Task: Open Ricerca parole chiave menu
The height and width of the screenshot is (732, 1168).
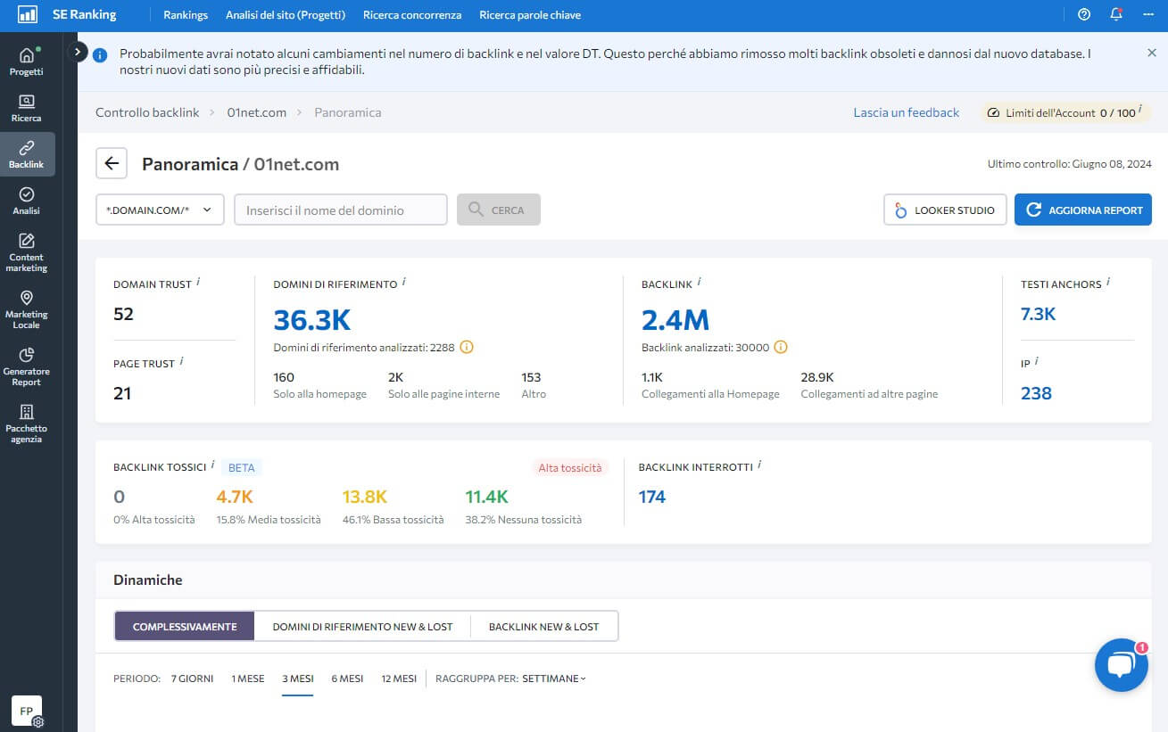Action: 530,15
